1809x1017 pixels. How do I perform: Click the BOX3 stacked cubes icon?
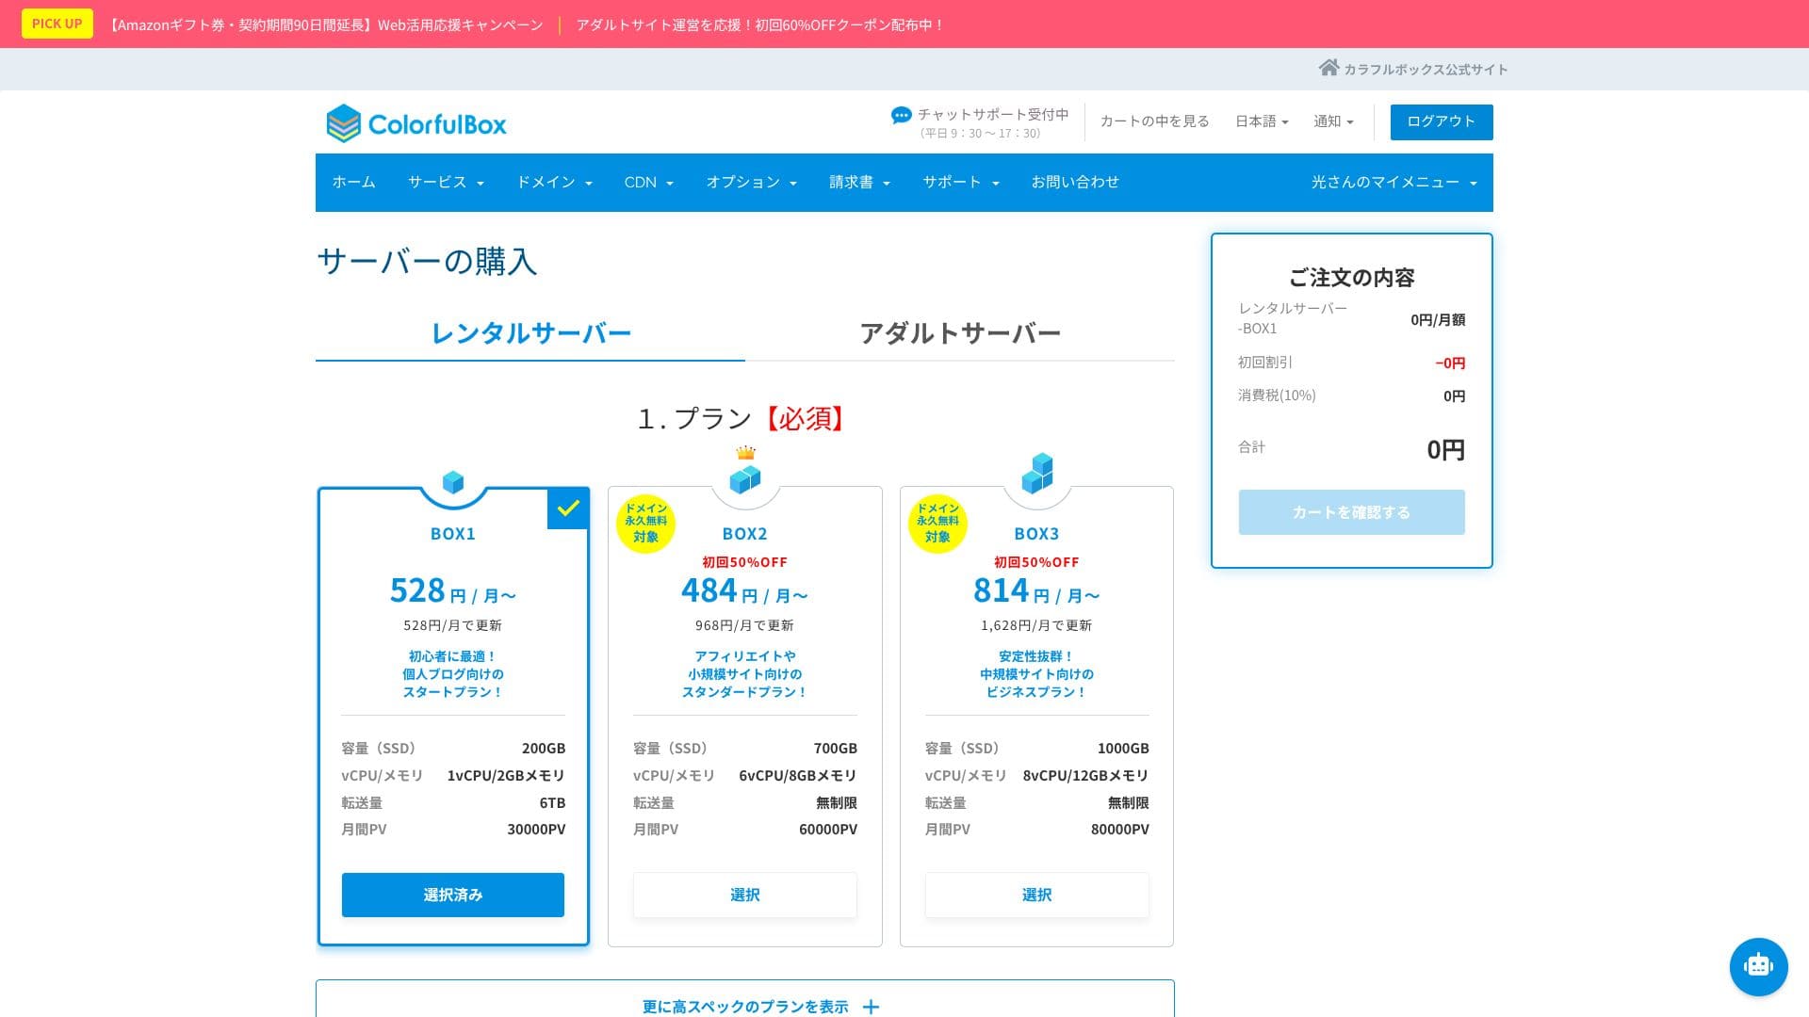coord(1036,474)
